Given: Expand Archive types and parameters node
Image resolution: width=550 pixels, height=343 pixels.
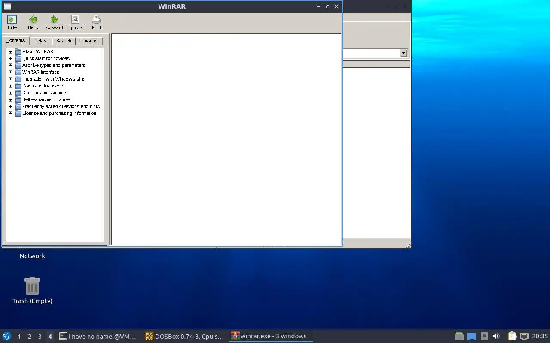Looking at the screenshot, I should pyautogui.click(x=11, y=65).
